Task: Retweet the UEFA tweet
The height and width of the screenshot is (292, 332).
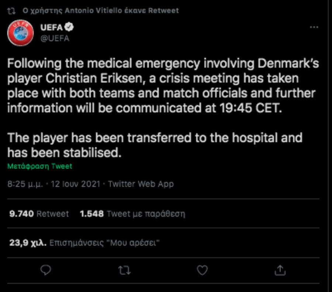Action: tap(124, 270)
